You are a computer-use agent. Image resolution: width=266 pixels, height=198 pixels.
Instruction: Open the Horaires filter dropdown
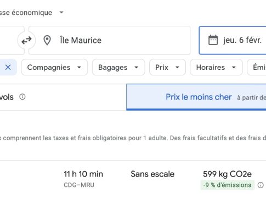(x=216, y=67)
